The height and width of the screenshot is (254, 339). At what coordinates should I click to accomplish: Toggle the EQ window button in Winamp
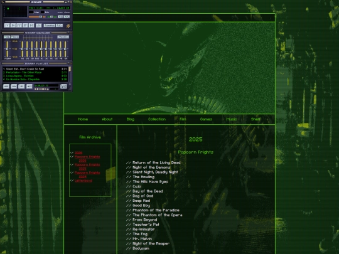[x=60, y=17]
